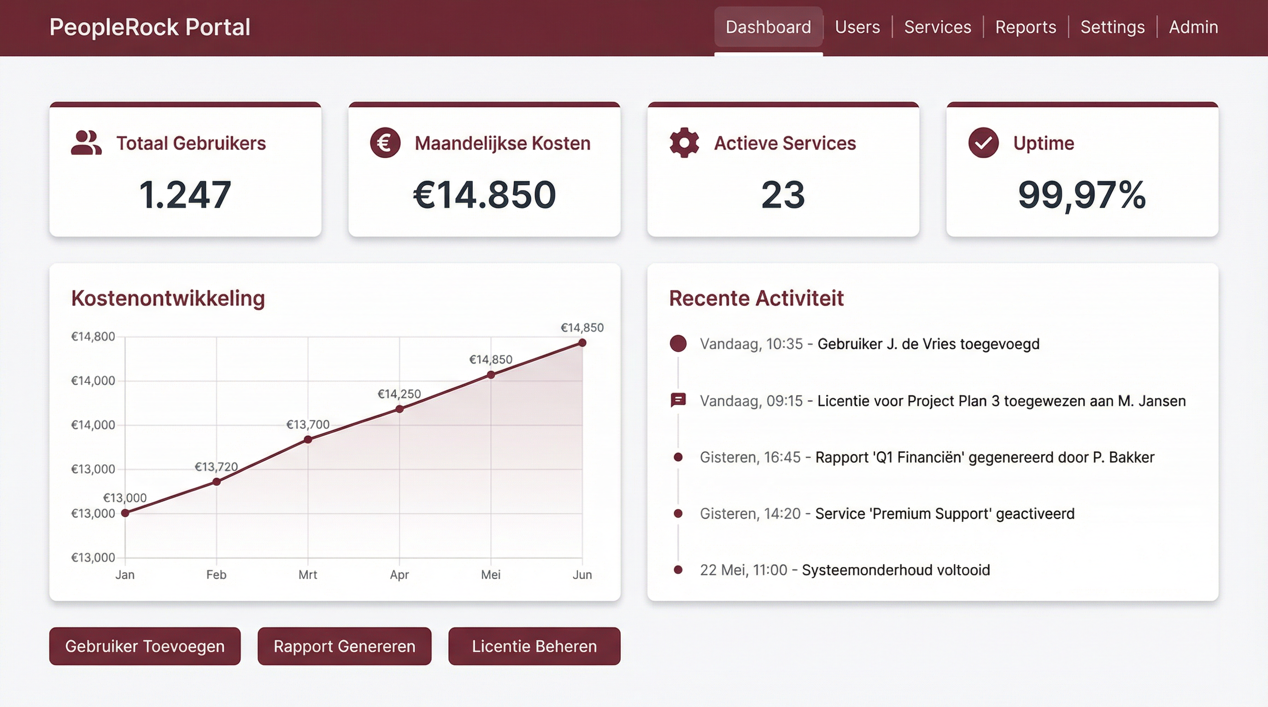This screenshot has height=707, width=1268.
Task: Click the timeline dot for J. de Vries activity
Action: point(678,344)
